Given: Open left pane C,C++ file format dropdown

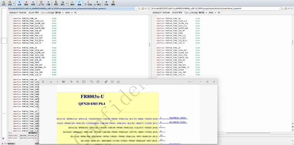Looking at the screenshot, I should 52,13.
